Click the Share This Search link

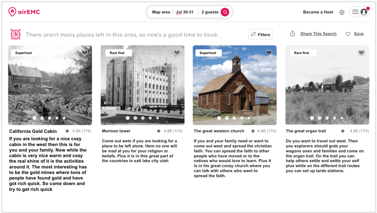tap(318, 34)
